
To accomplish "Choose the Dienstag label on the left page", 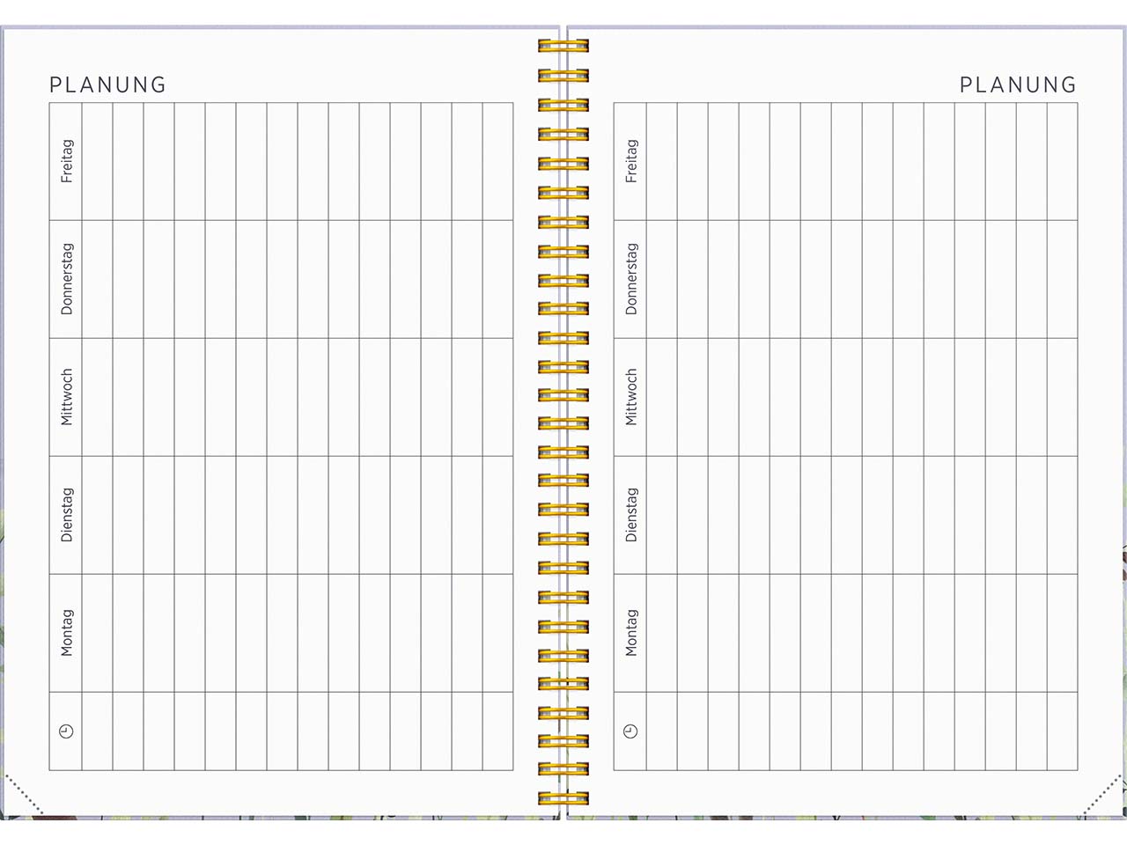I will coord(66,515).
